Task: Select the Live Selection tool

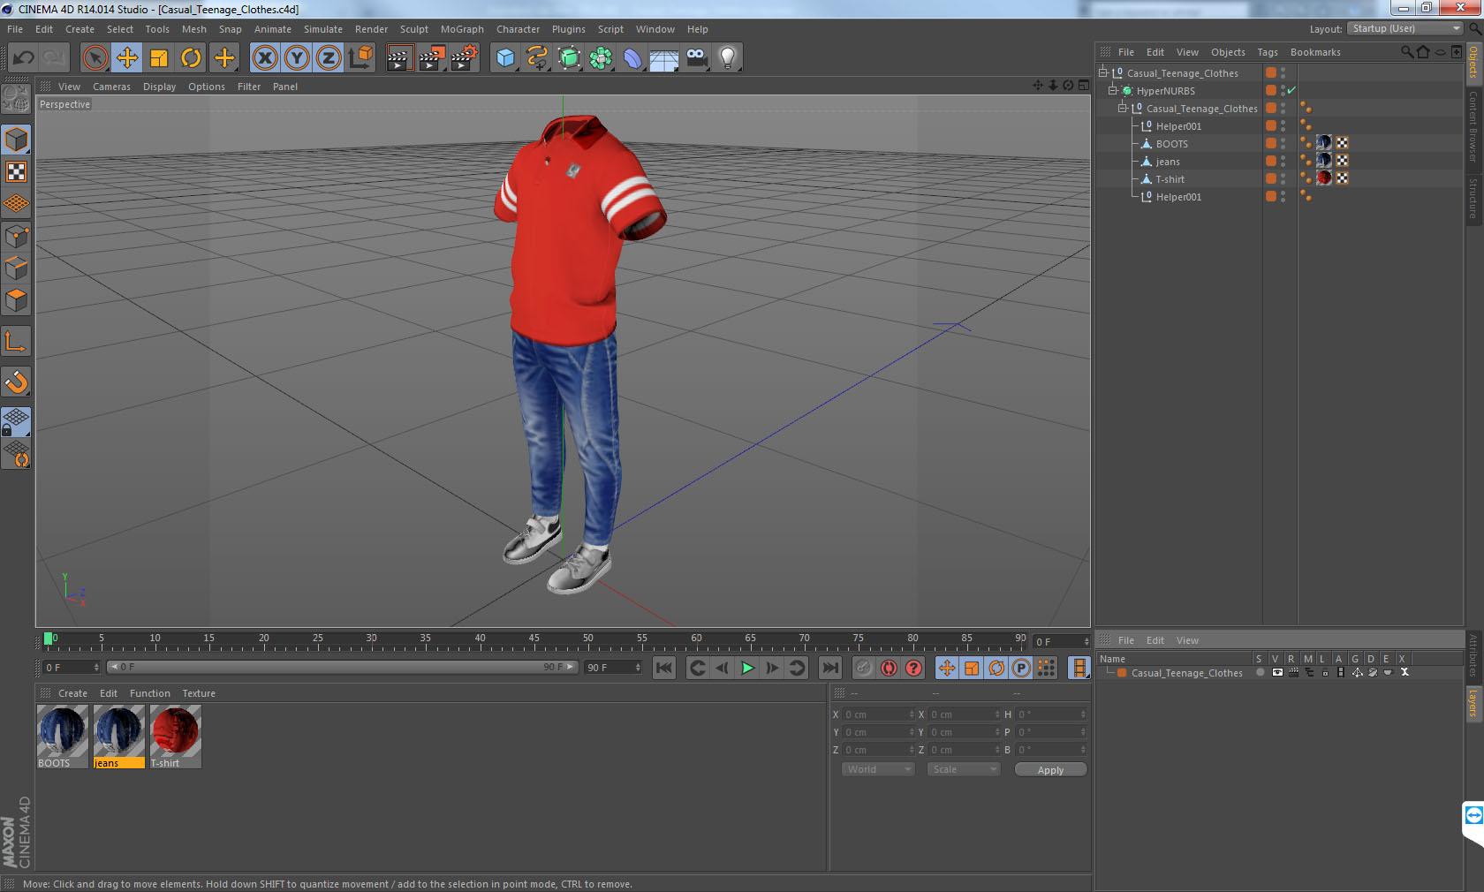Action: 95,58
